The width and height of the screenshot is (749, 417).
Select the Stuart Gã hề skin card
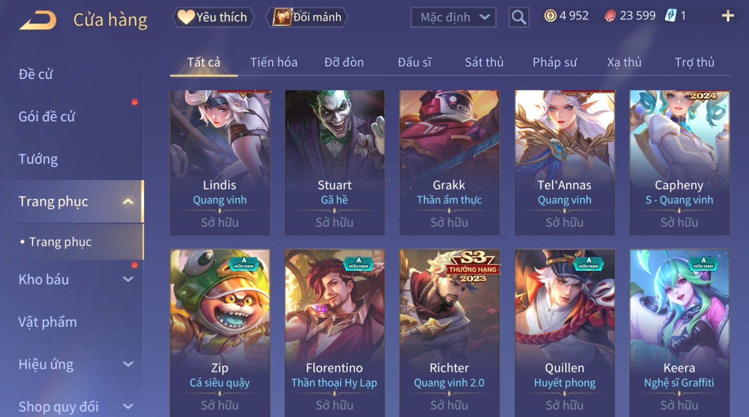(x=335, y=162)
